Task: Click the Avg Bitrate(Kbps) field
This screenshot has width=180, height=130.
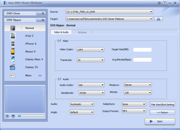Action: tap(142, 59)
